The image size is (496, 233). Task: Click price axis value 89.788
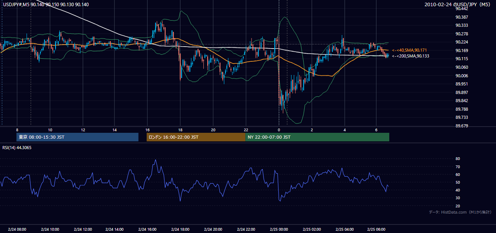(462, 109)
